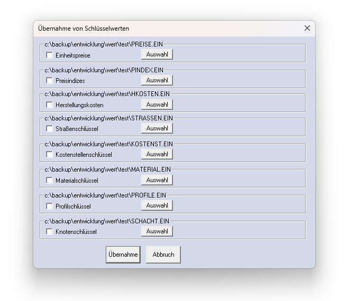Confirm with the Übernahme button
348x301 pixels.
pyautogui.click(x=123, y=255)
